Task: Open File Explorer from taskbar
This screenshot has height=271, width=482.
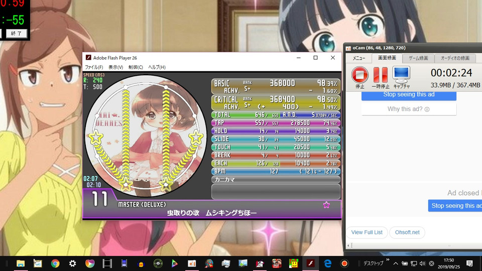Action: click(20, 263)
